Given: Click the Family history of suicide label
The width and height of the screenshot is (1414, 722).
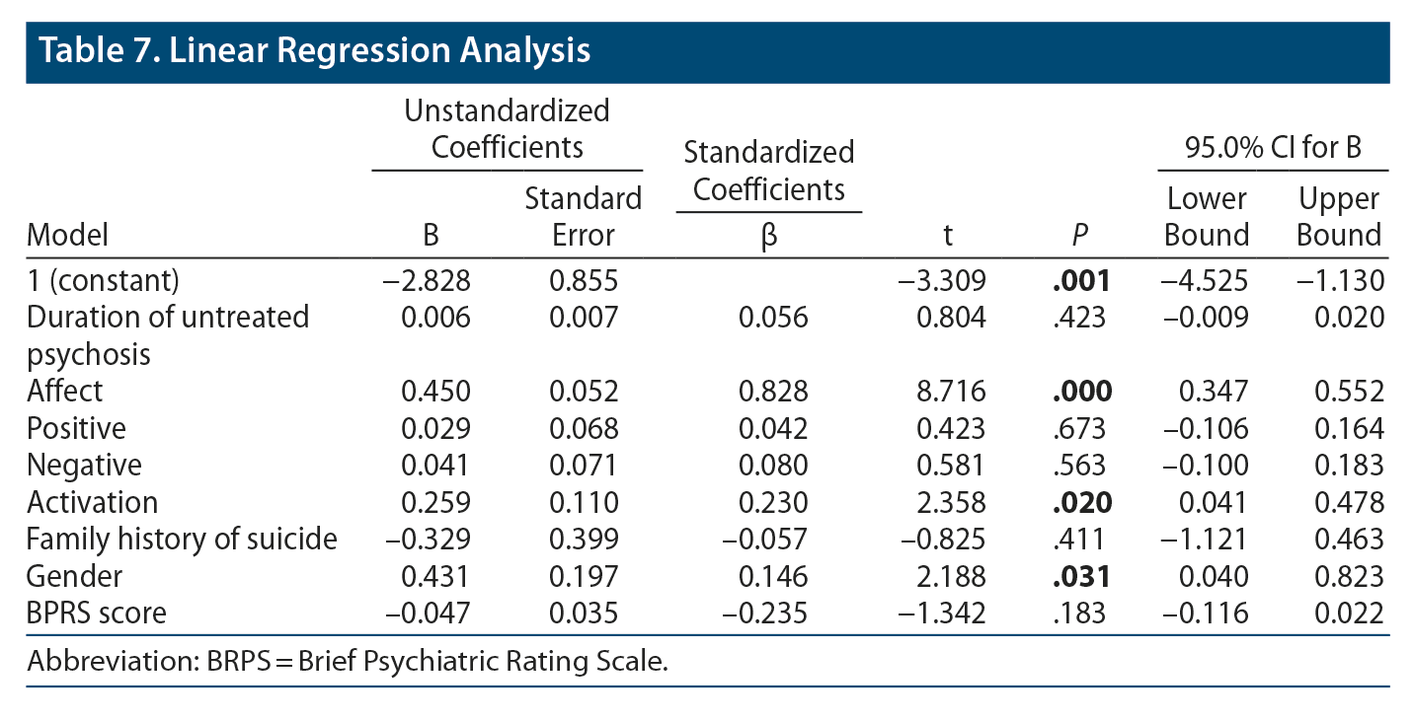Looking at the screenshot, I should [182, 540].
